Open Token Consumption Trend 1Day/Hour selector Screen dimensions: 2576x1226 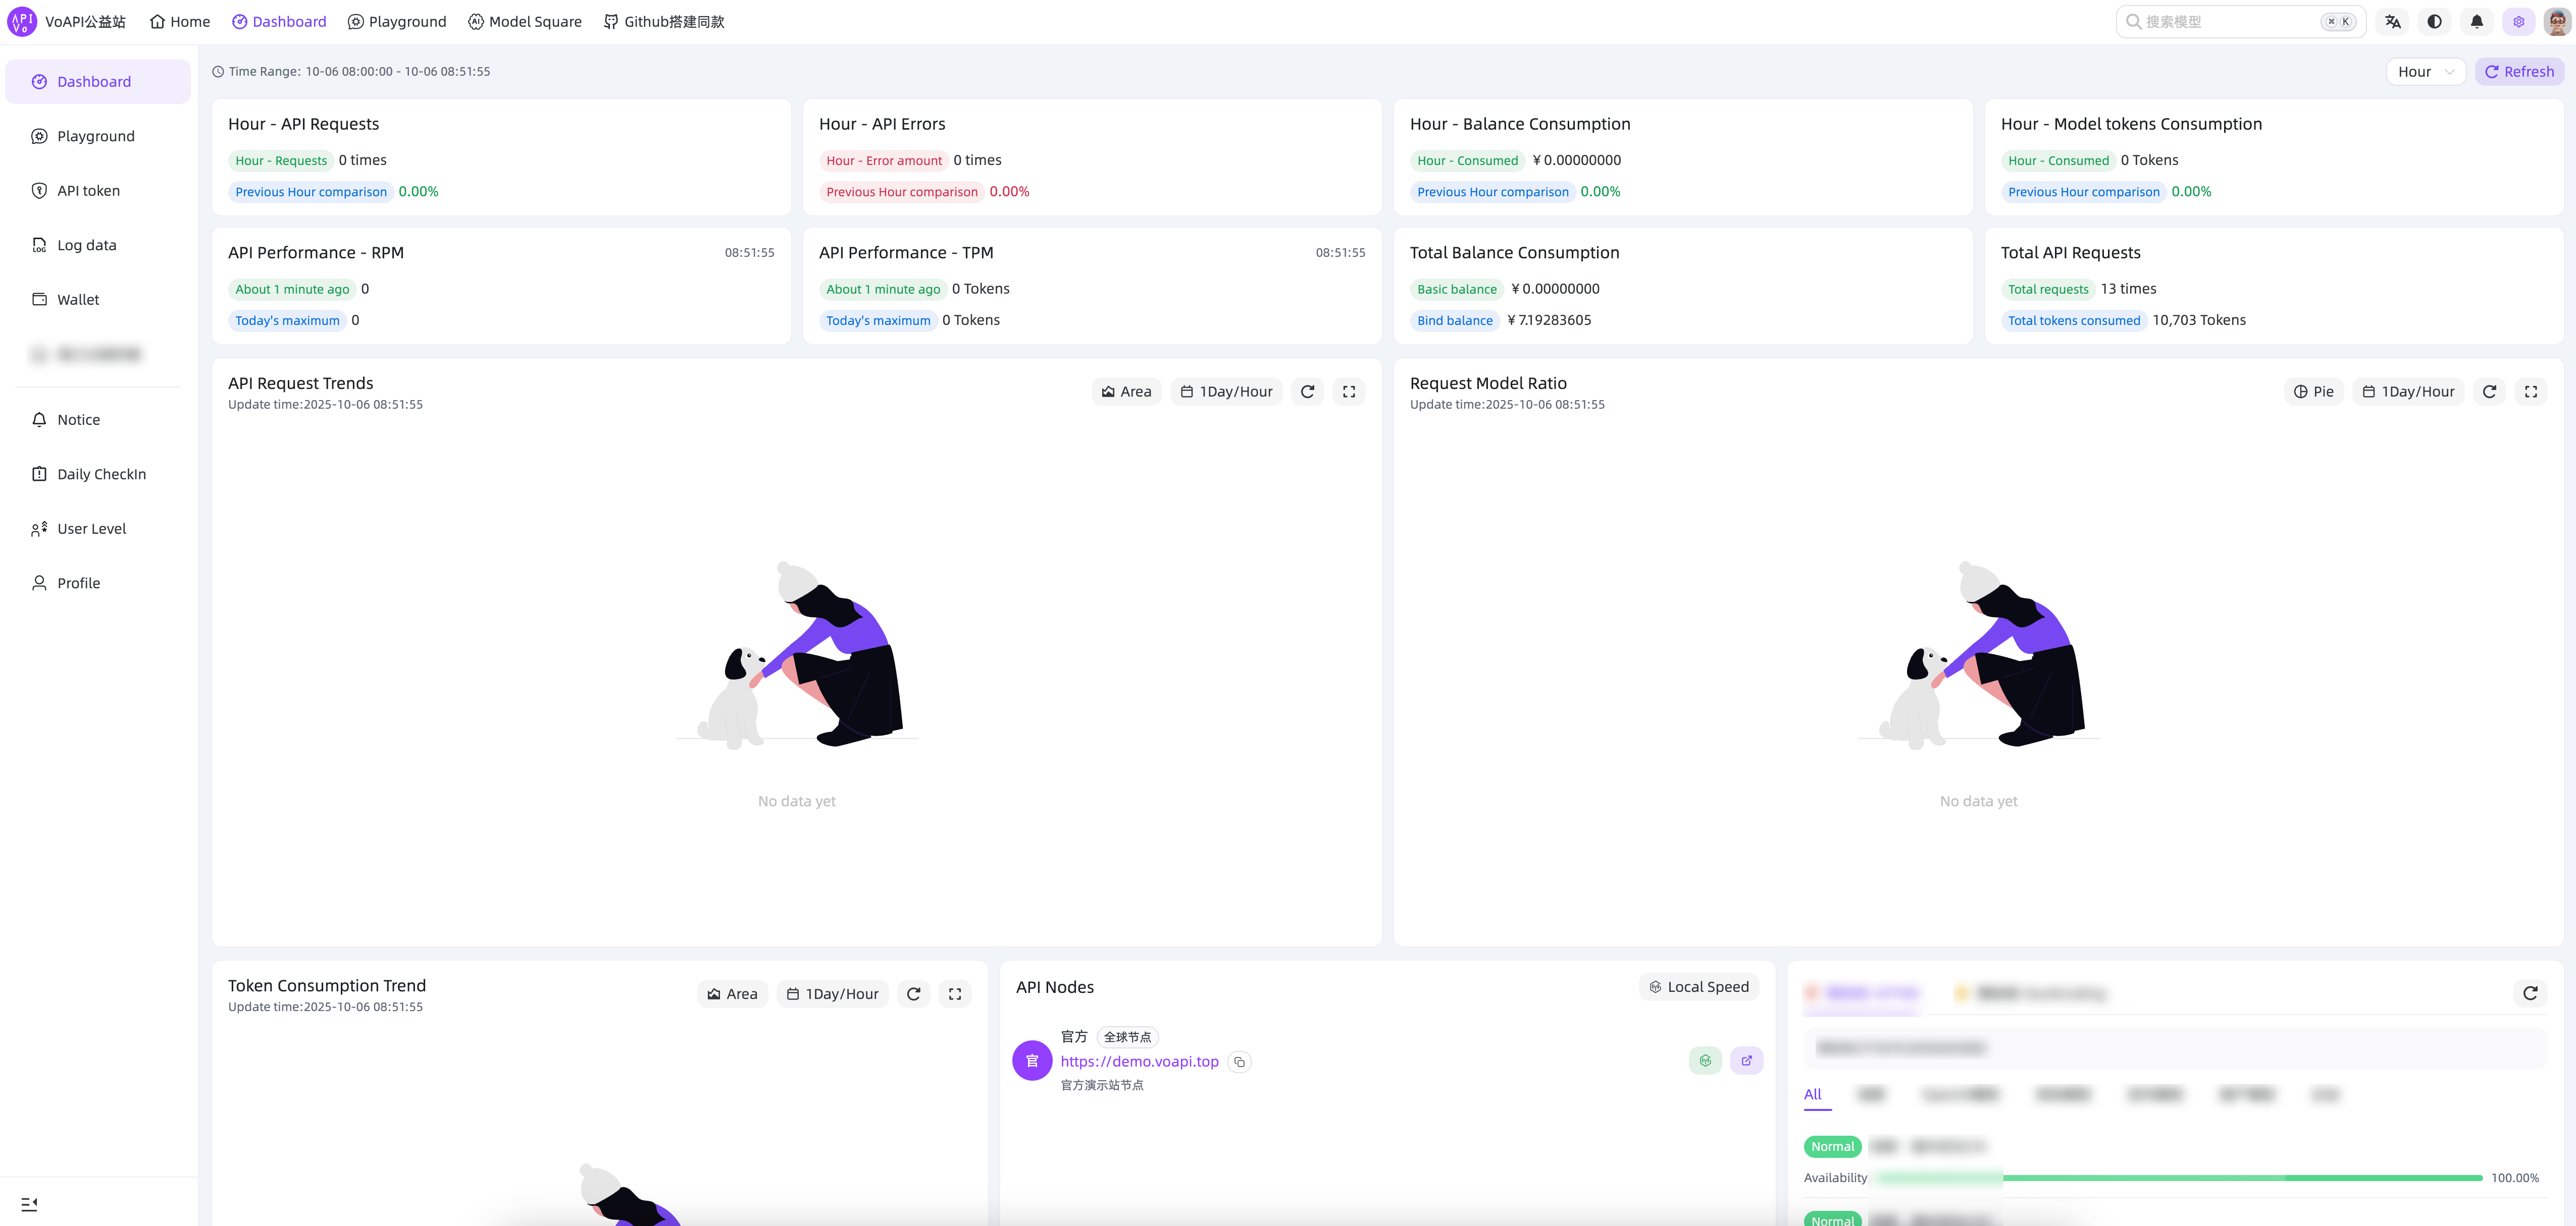pyautogui.click(x=832, y=994)
